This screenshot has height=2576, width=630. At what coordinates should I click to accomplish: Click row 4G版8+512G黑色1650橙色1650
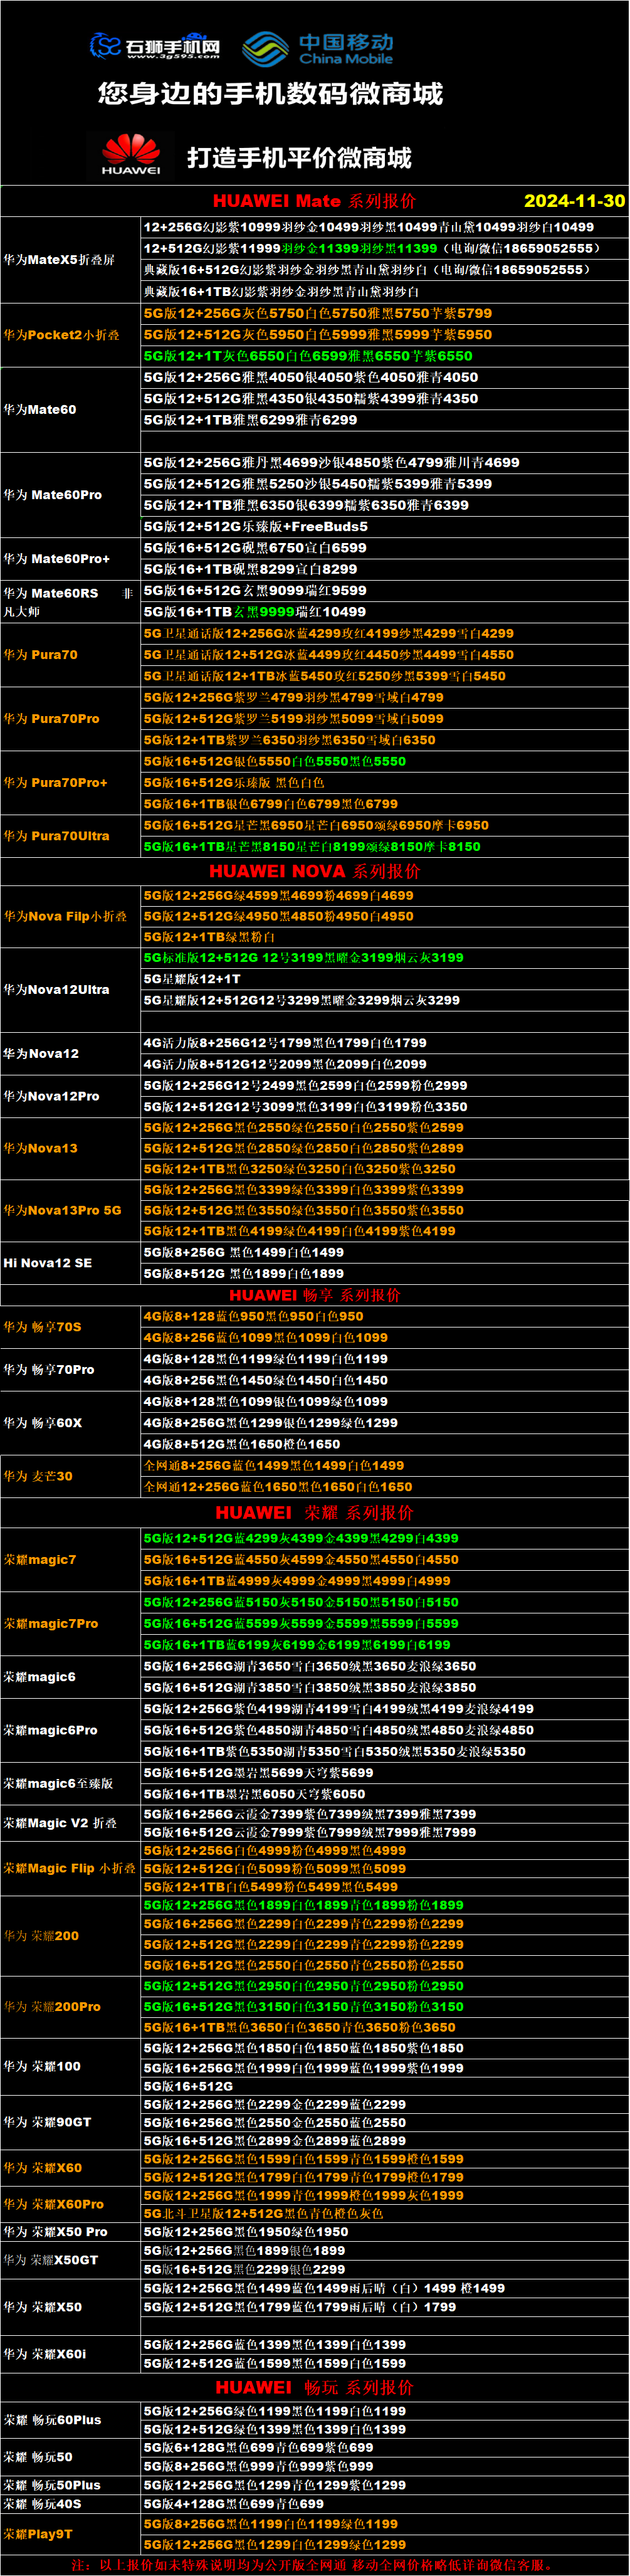click(x=385, y=1445)
